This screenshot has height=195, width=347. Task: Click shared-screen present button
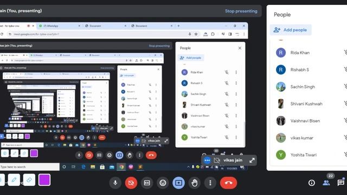[119, 155]
